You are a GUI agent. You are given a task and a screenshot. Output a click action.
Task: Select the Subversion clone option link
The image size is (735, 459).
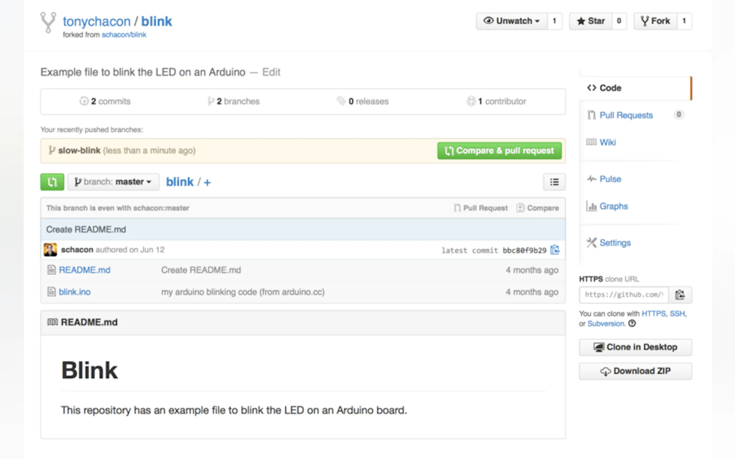[606, 324]
